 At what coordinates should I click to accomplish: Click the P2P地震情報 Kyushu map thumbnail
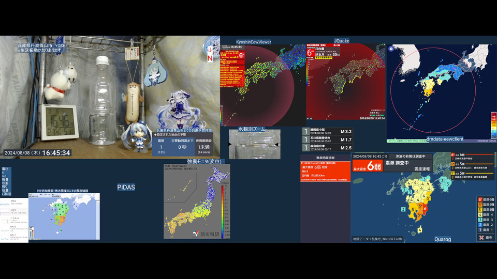64,216
